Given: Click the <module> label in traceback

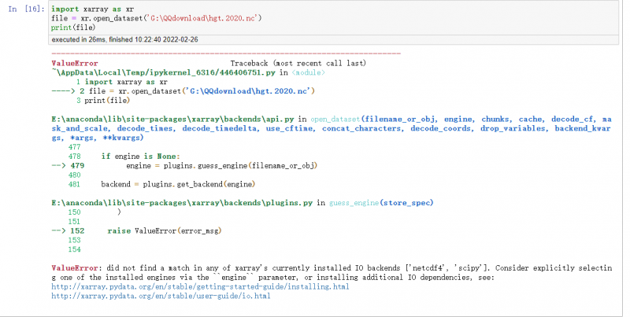Looking at the screenshot, I should pyautogui.click(x=306, y=72).
